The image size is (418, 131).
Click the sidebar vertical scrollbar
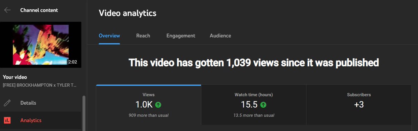click(84, 113)
